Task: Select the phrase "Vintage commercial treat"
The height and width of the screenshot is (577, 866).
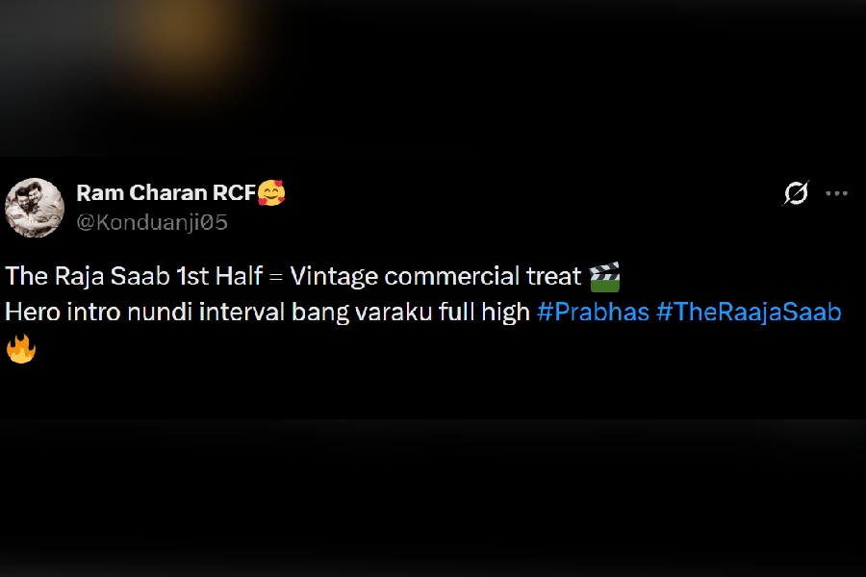Action: click(x=436, y=276)
